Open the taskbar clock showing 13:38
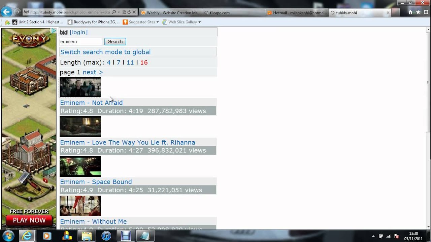The width and height of the screenshot is (431, 242). 413,236
